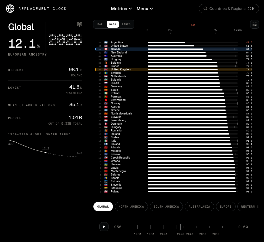264x242 pixels.
Task: Click the Greece flag icon
Action: point(106,110)
